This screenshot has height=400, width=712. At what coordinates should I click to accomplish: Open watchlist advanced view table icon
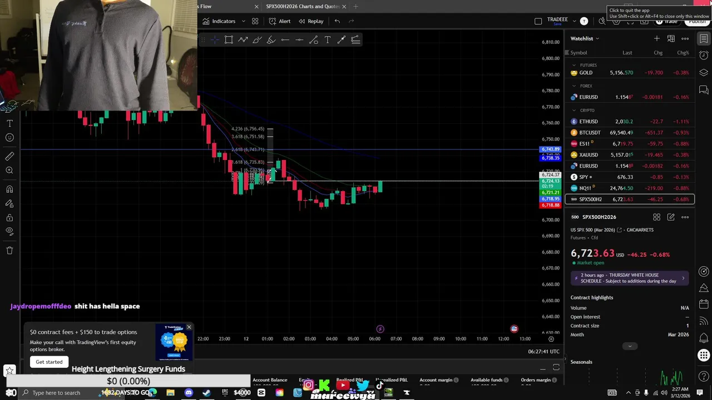point(671,38)
